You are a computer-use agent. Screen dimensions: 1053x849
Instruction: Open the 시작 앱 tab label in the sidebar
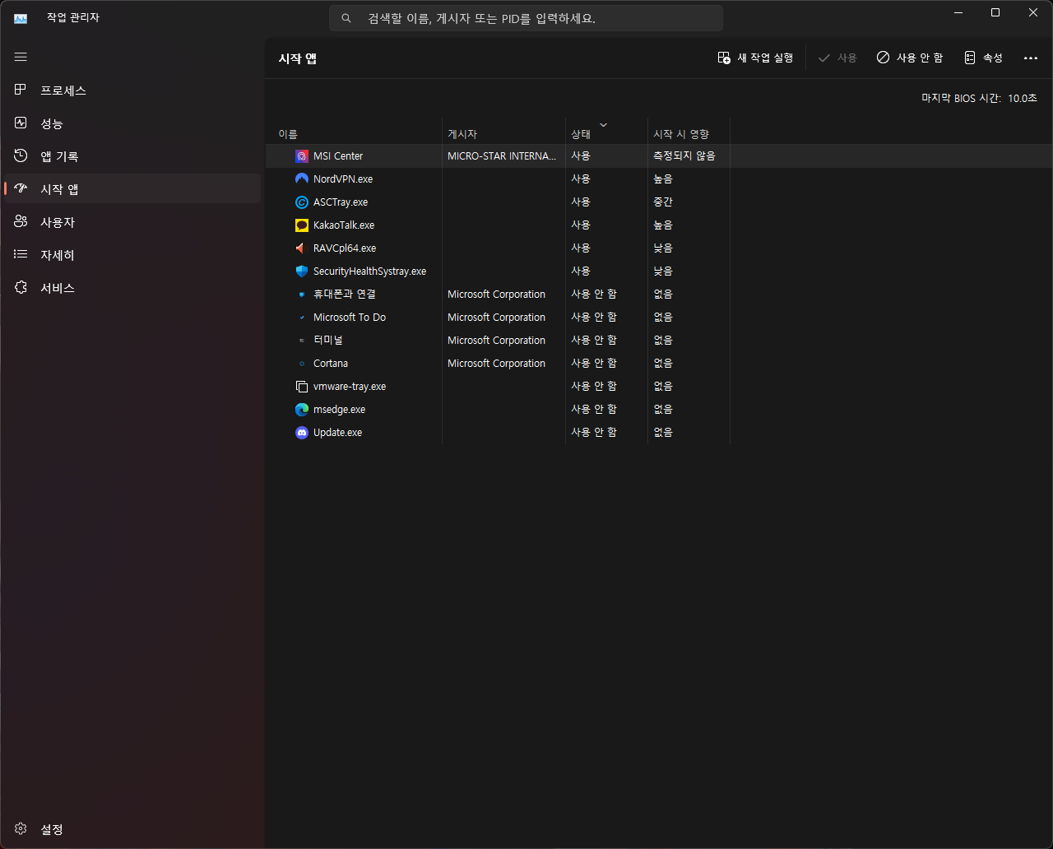tap(60, 189)
